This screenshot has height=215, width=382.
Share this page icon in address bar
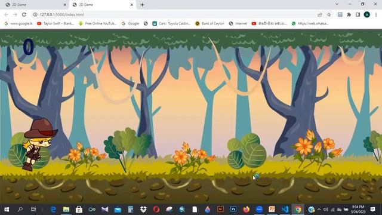[x=320, y=14]
